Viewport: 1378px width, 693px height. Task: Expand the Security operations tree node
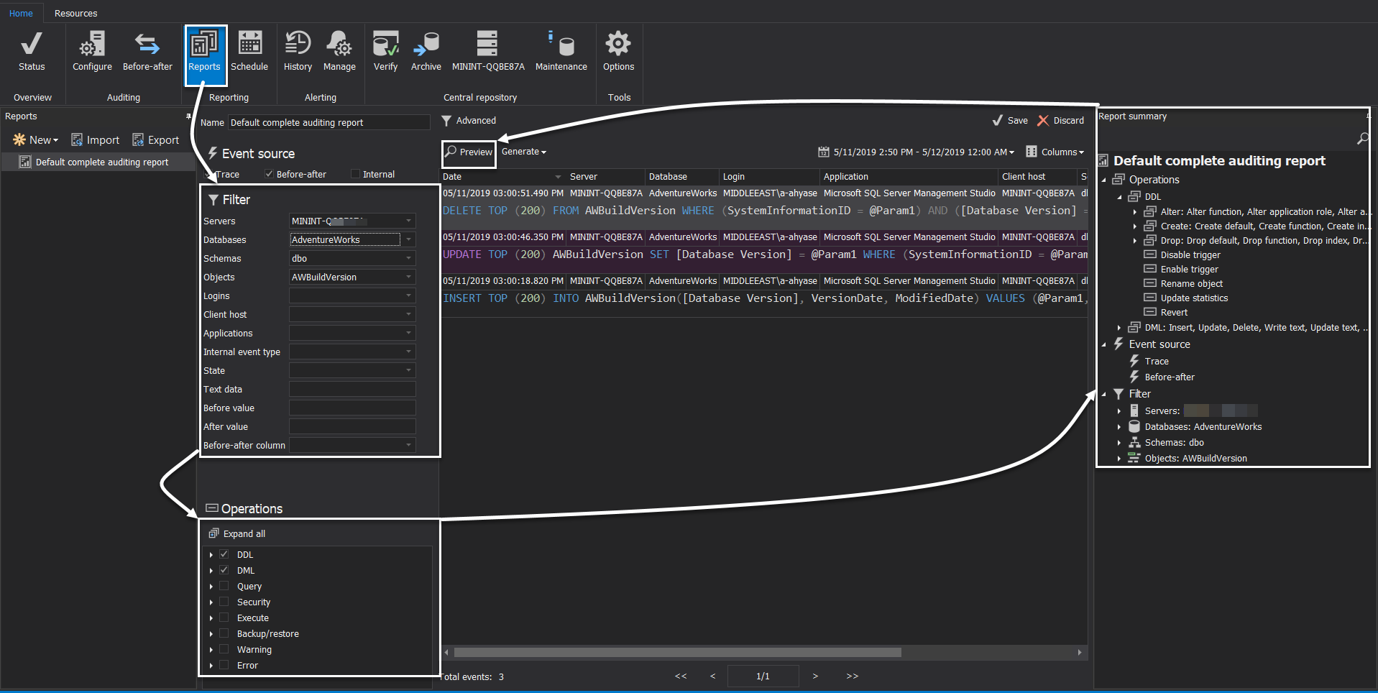211,602
